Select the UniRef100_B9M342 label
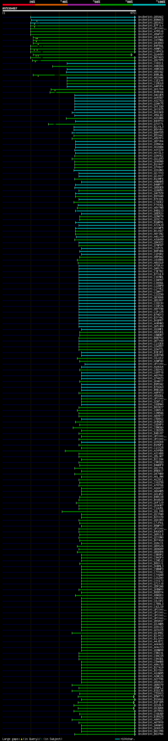 click(x=151, y=384)
